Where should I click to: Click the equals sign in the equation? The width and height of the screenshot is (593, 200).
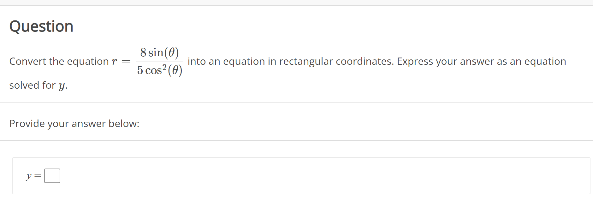[126, 62]
